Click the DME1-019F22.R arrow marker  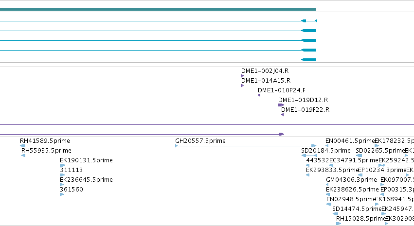pyautogui.click(x=283, y=115)
